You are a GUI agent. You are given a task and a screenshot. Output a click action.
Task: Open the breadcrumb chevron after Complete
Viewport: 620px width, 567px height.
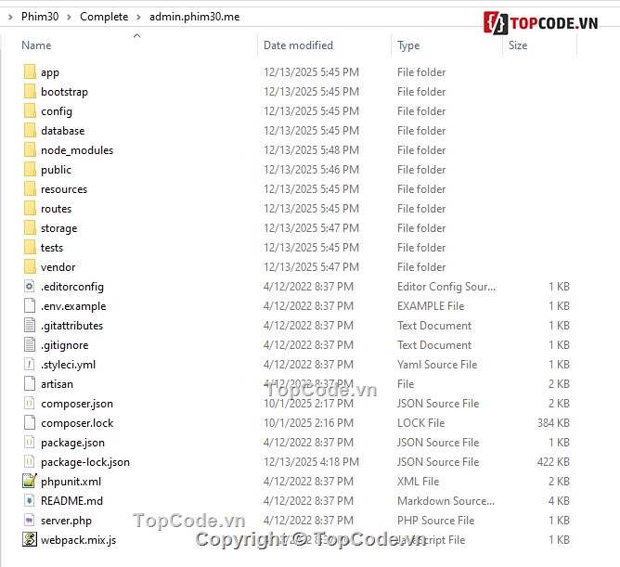[138, 17]
